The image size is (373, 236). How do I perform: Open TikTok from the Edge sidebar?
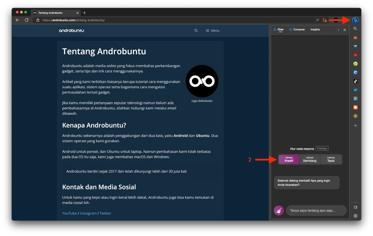tap(355, 81)
